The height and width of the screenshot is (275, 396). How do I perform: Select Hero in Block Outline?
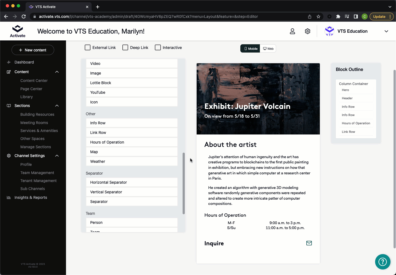[x=345, y=90]
